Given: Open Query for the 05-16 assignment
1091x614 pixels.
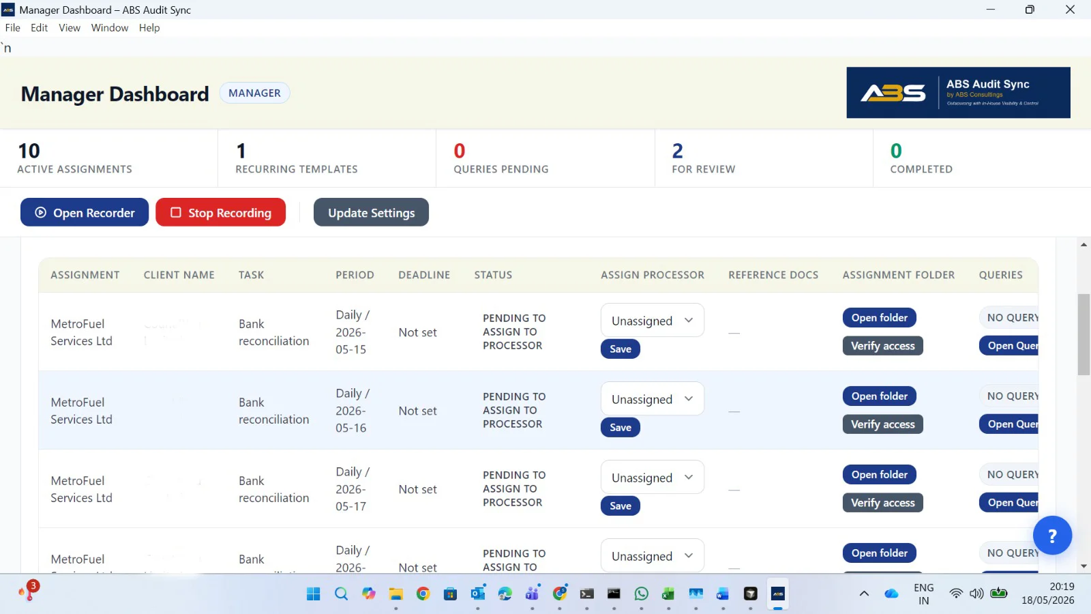Looking at the screenshot, I should coord(1009,424).
